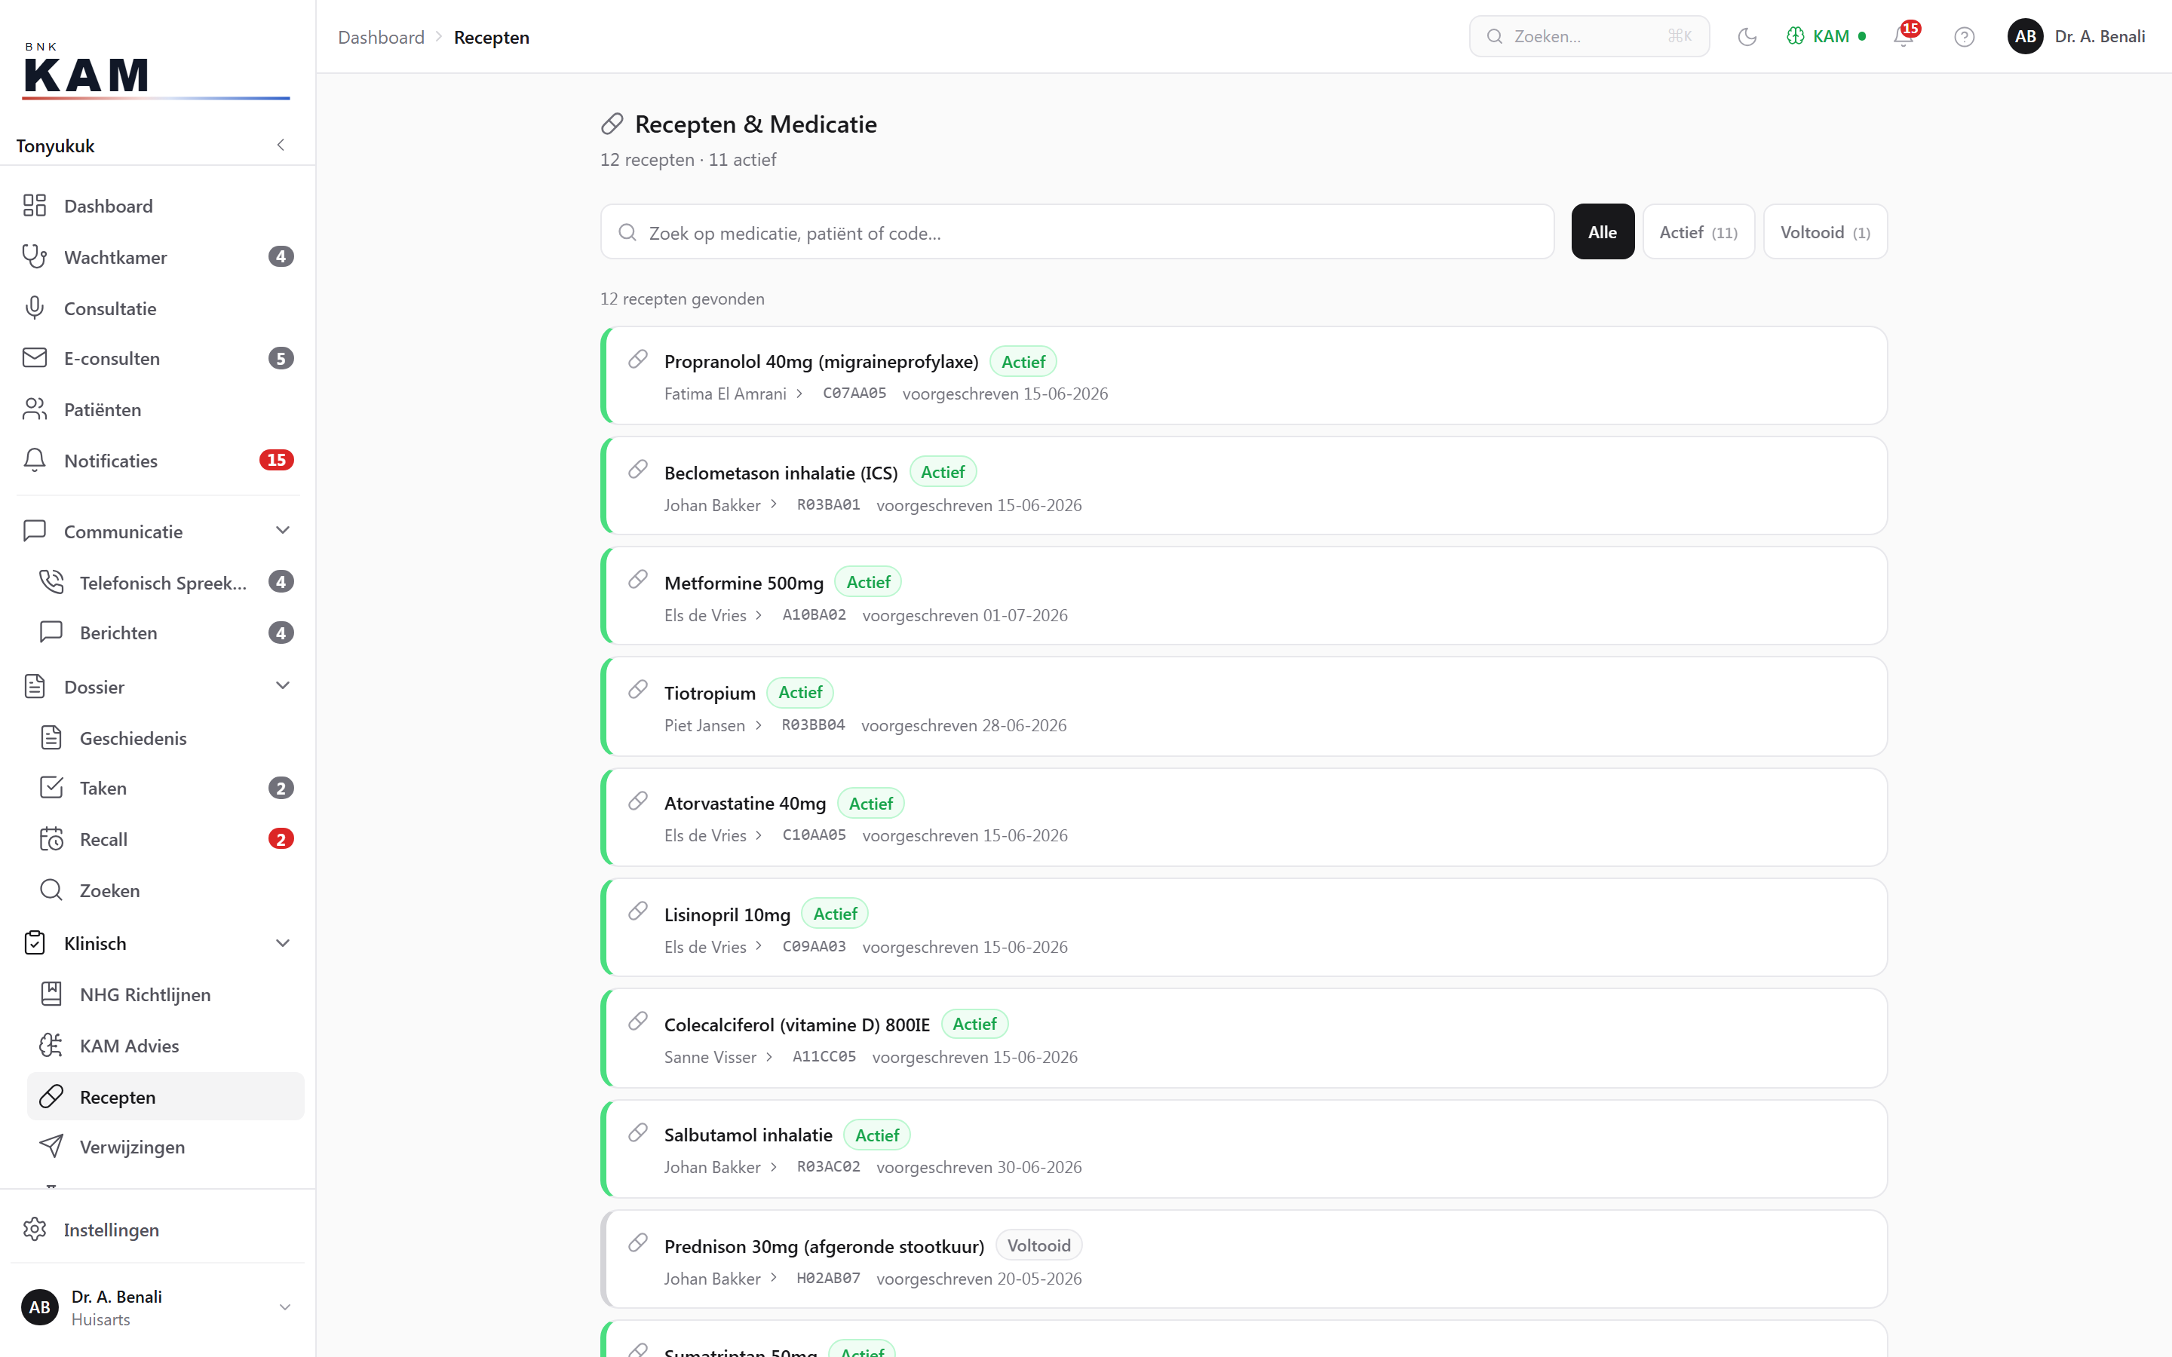The image size is (2172, 1357).
Task: Open the help question mark icon
Action: (x=1964, y=37)
